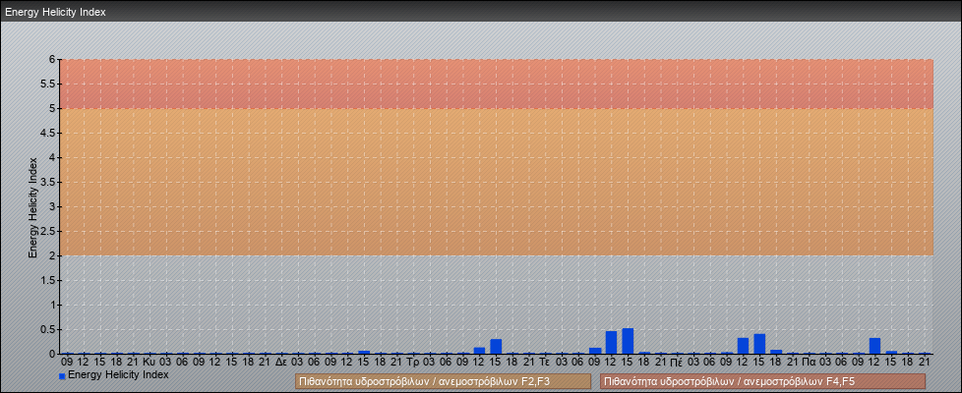
Task: Click the y-axis value 5.5
Action: coord(49,84)
